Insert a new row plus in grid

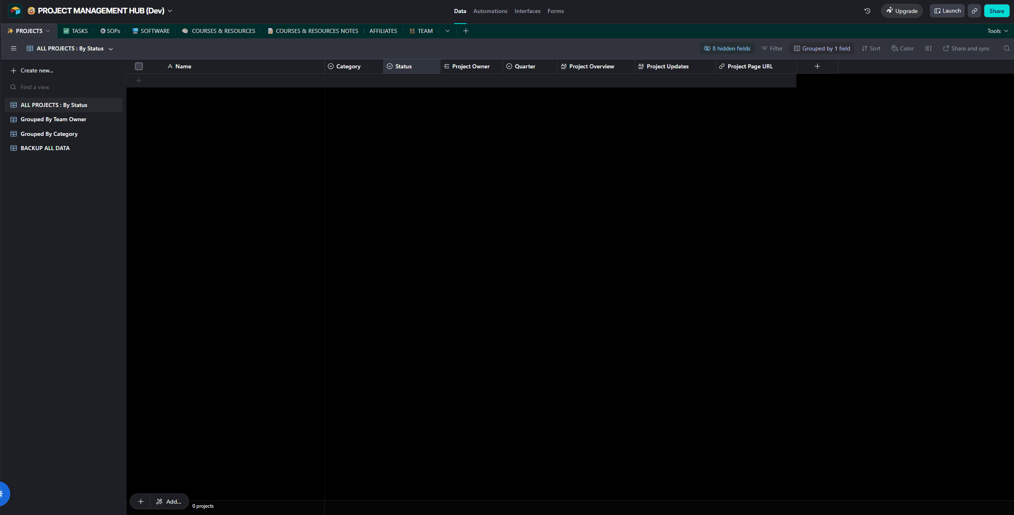pos(139,81)
